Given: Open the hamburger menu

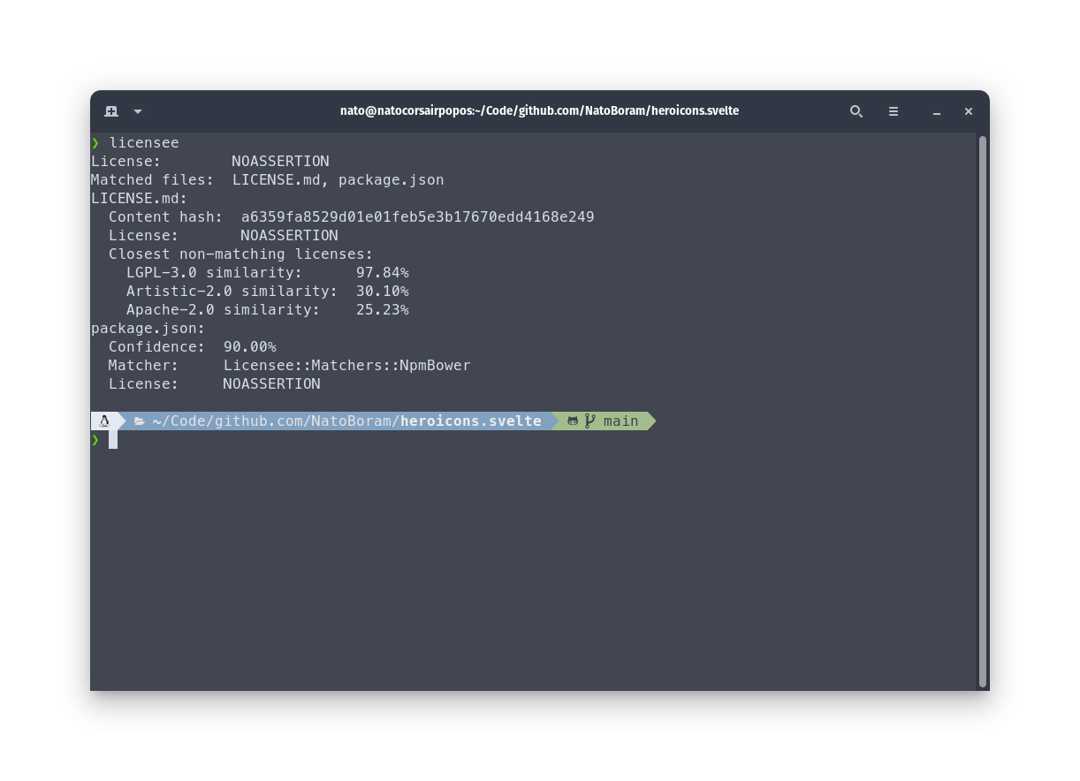Looking at the screenshot, I should tap(894, 111).
